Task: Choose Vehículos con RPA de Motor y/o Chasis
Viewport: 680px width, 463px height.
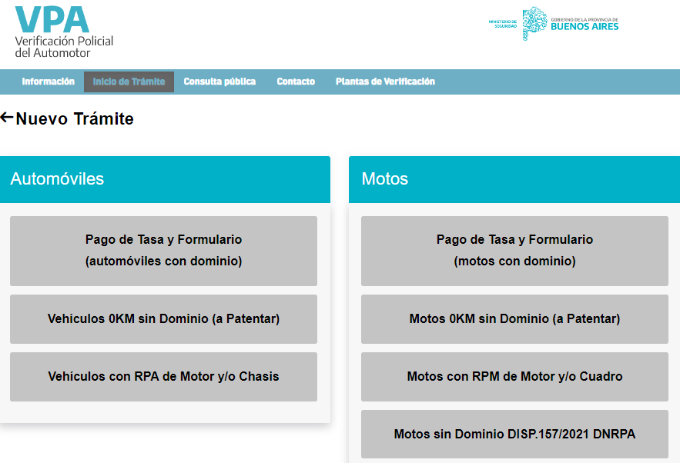Action: (163, 376)
